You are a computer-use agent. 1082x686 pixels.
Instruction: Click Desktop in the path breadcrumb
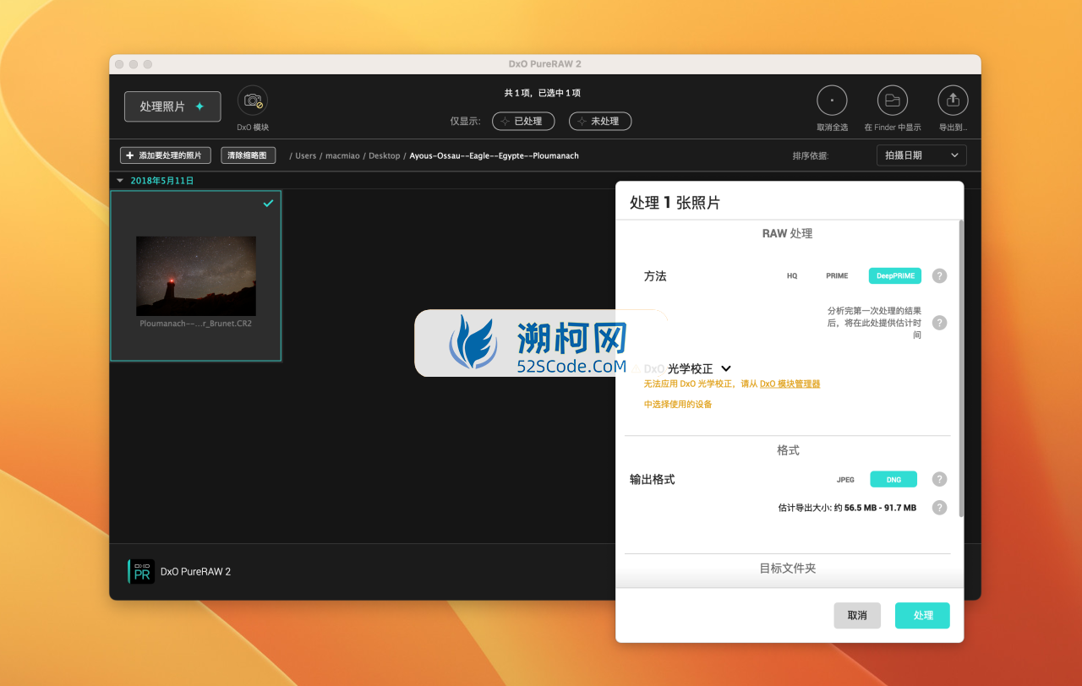point(385,155)
